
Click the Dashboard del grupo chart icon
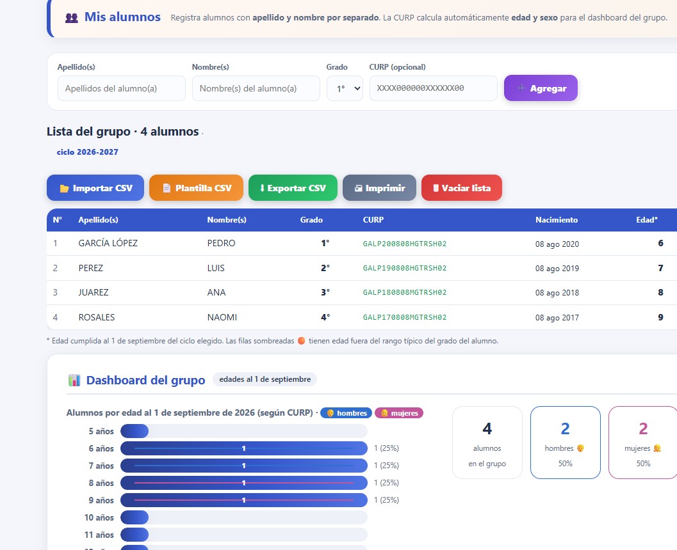[x=74, y=380]
